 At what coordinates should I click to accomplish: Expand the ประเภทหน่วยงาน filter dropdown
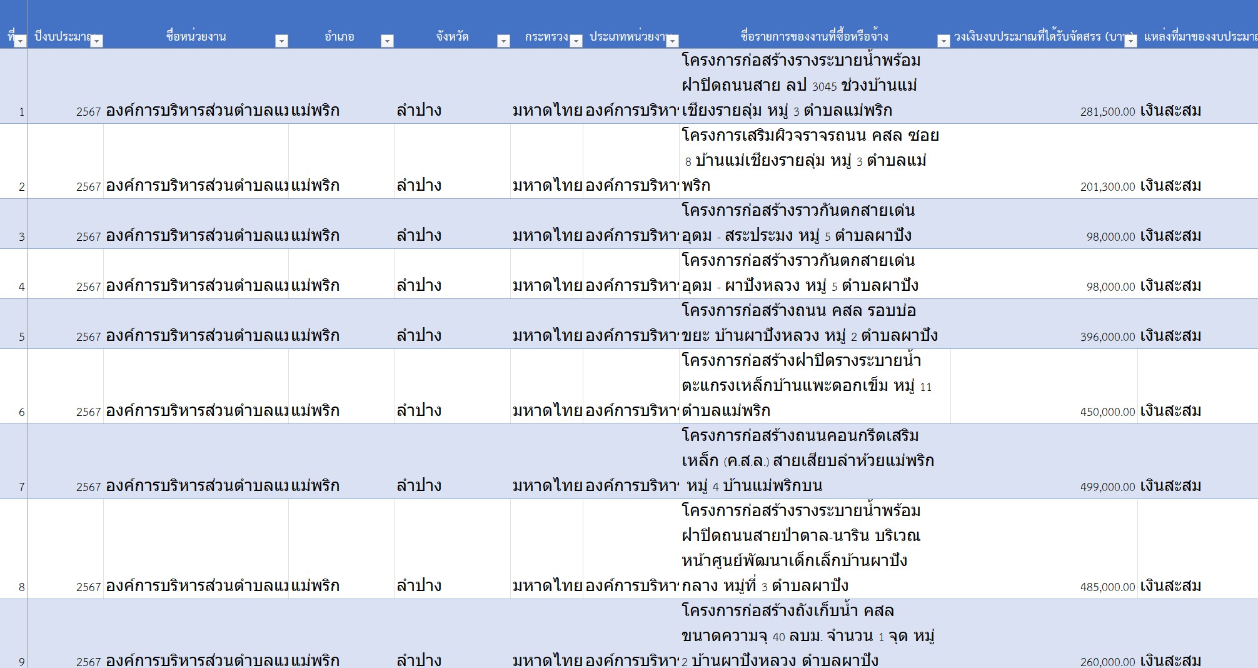point(672,41)
